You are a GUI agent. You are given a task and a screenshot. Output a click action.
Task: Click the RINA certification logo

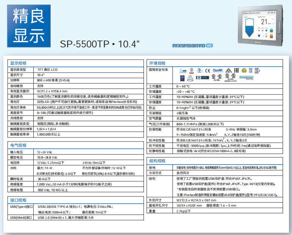tap(202, 78)
